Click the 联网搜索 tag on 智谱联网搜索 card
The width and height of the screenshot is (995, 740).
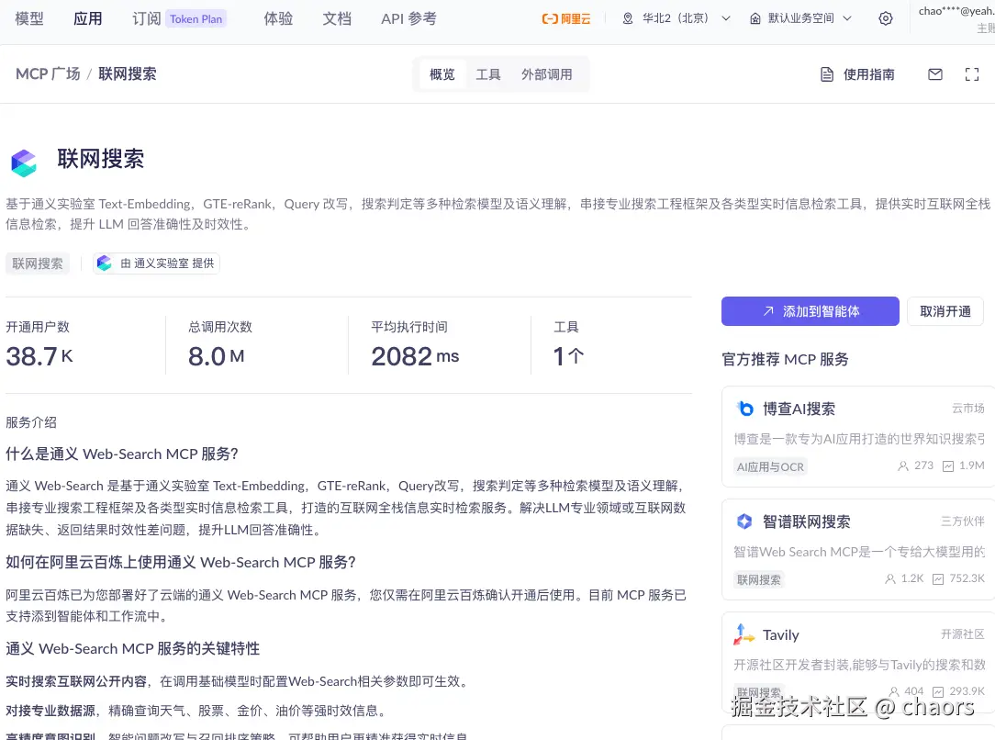coord(759,579)
